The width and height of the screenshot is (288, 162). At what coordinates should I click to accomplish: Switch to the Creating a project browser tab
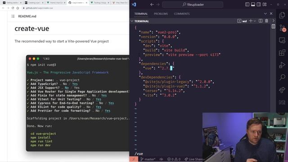[34, 3]
